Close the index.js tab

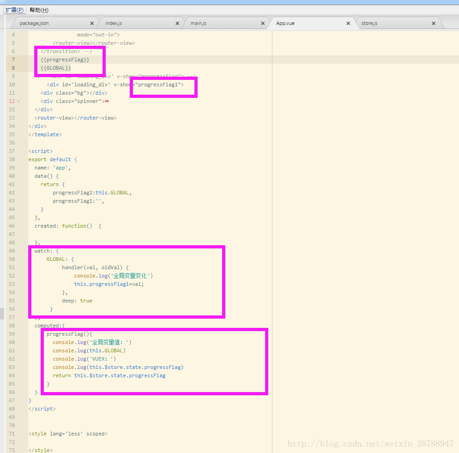click(177, 23)
